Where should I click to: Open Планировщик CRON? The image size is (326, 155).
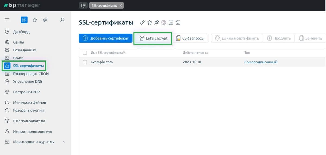(31, 74)
